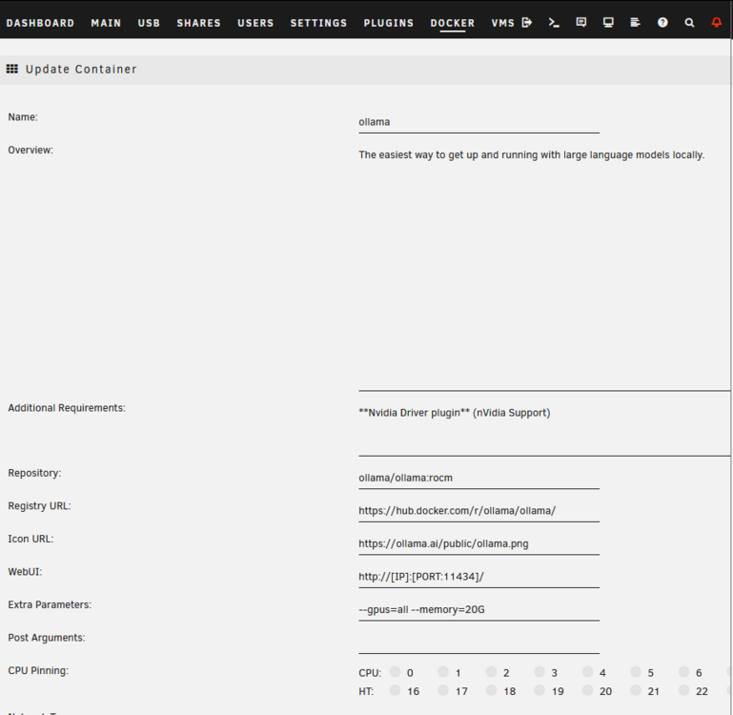
Task: Open the Shares page
Action: (x=198, y=23)
